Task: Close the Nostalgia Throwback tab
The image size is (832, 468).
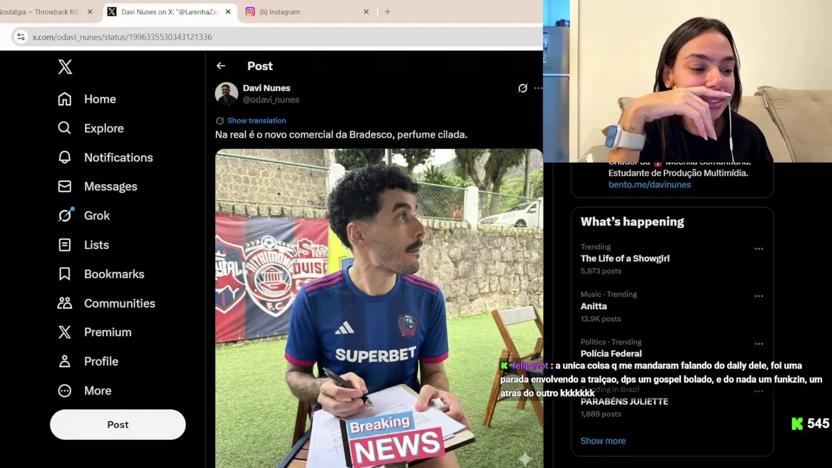Action: 90,12
